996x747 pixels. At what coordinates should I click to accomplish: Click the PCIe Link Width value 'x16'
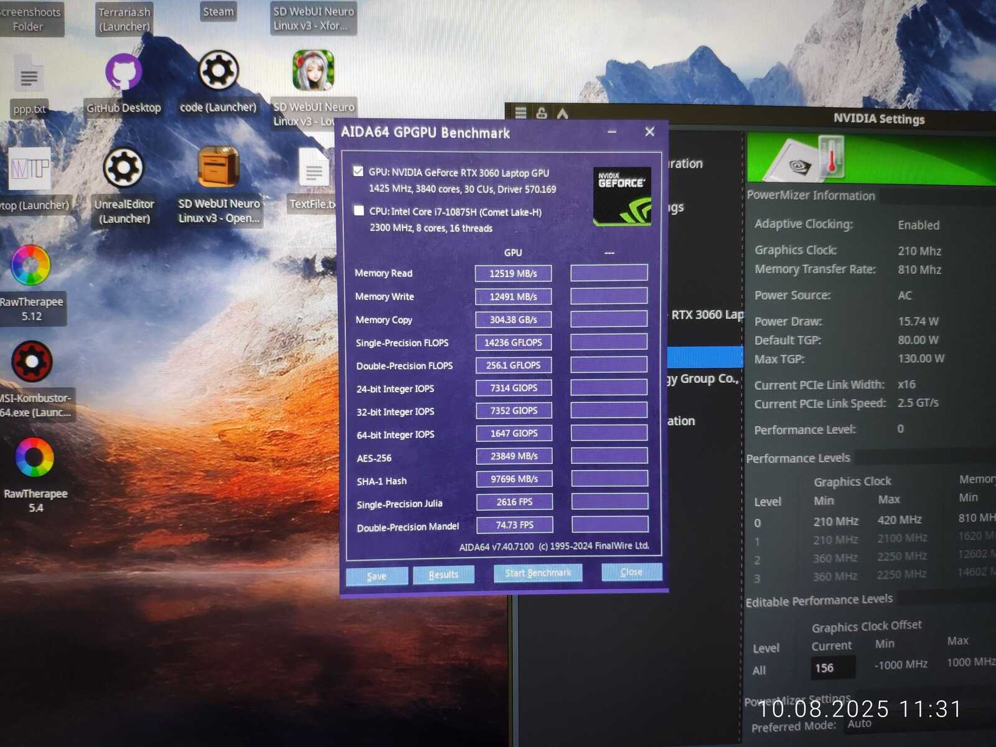coord(906,384)
